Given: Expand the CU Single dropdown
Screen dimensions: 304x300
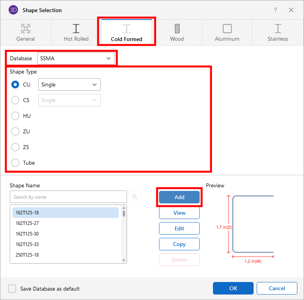Looking at the screenshot, I should coord(69,84).
